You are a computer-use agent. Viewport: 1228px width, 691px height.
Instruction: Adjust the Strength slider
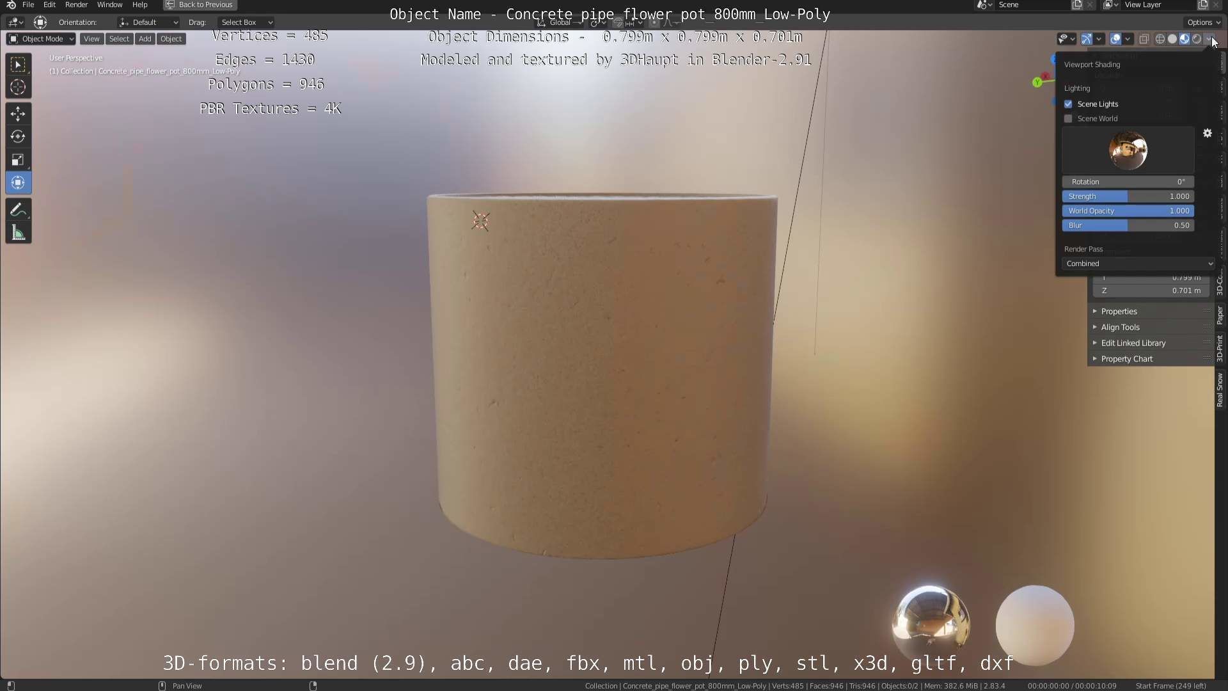coord(1128,196)
